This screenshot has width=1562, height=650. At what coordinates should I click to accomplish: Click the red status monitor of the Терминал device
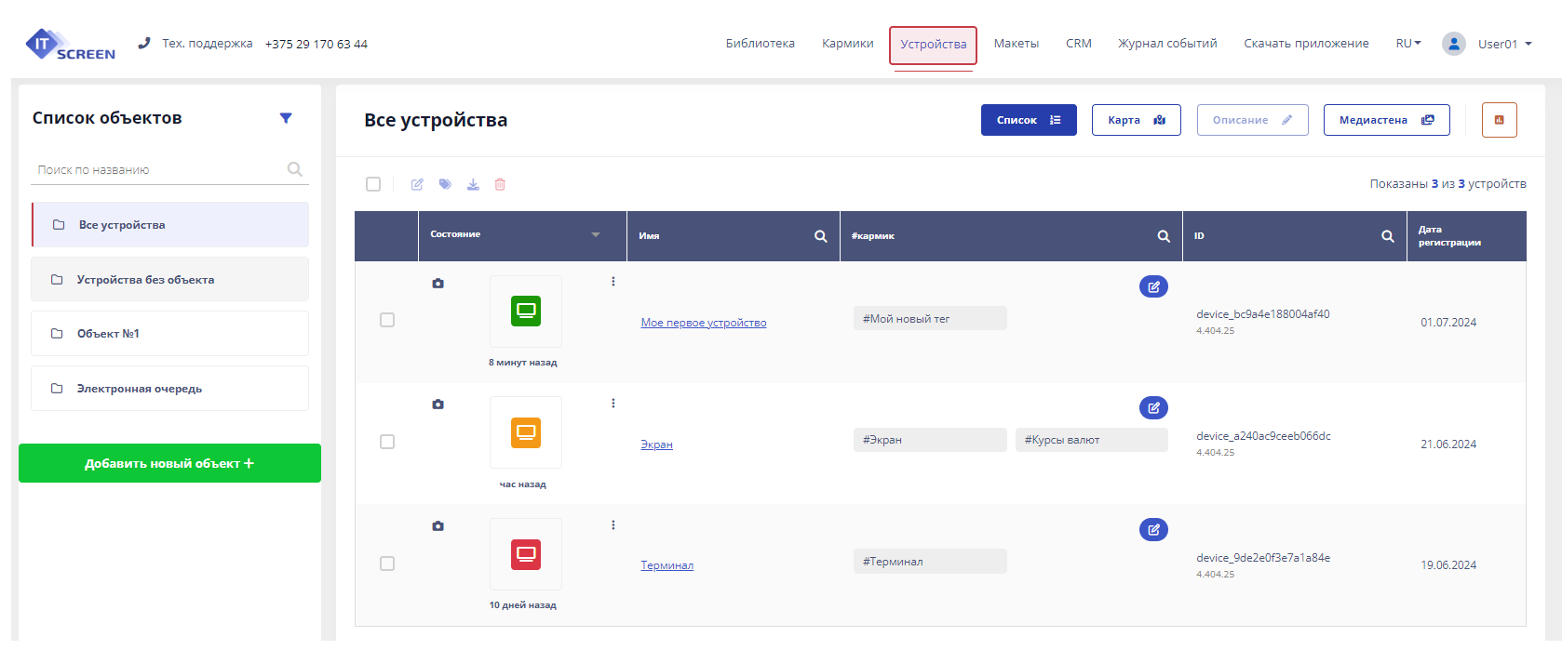pyautogui.click(x=526, y=554)
